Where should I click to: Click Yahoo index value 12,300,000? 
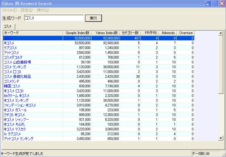111,115
